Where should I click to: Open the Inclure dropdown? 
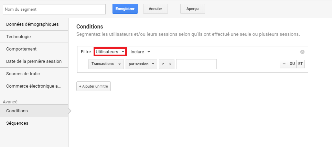[140, 52]
